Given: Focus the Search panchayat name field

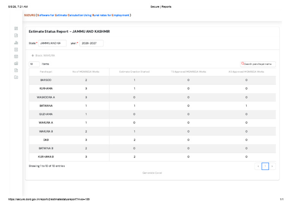Looking at the screenshot, I should 258,64.
